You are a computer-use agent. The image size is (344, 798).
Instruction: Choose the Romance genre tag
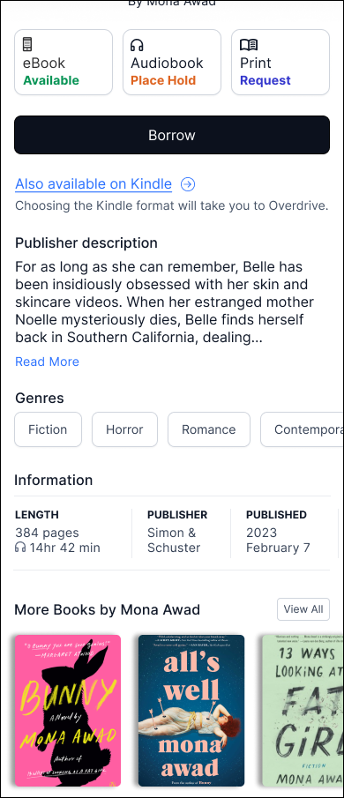coord(209,429)
